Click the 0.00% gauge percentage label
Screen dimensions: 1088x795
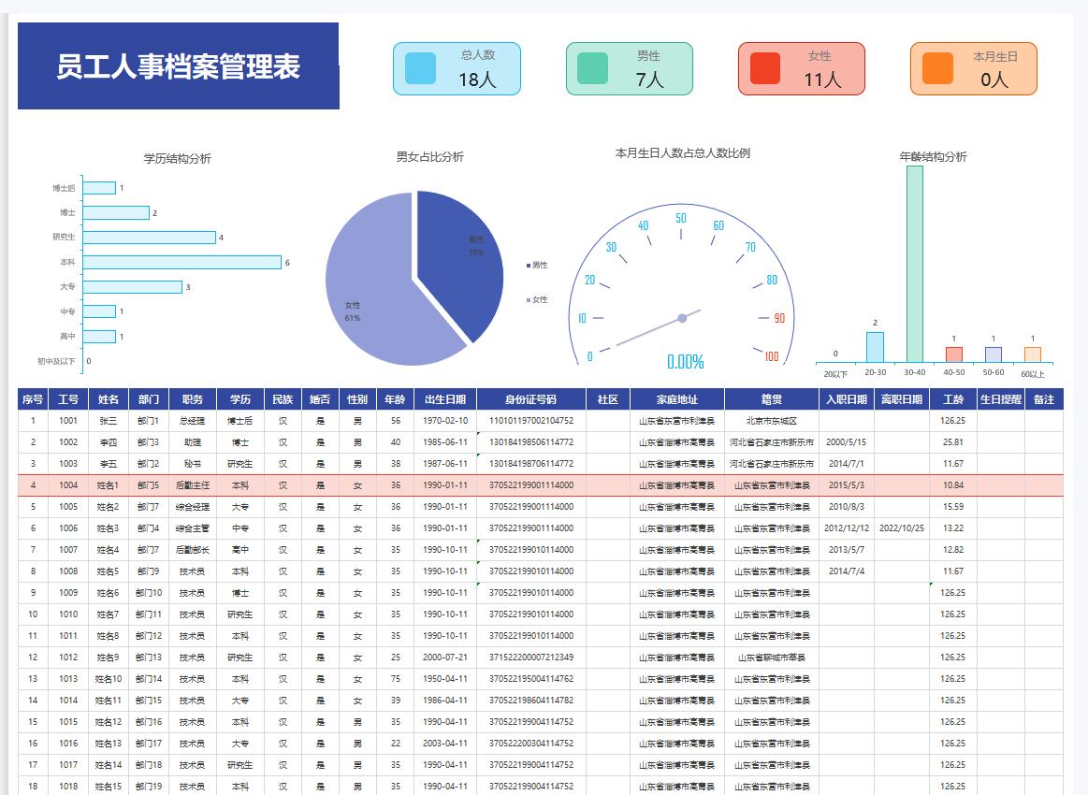(x=685, y=362)
